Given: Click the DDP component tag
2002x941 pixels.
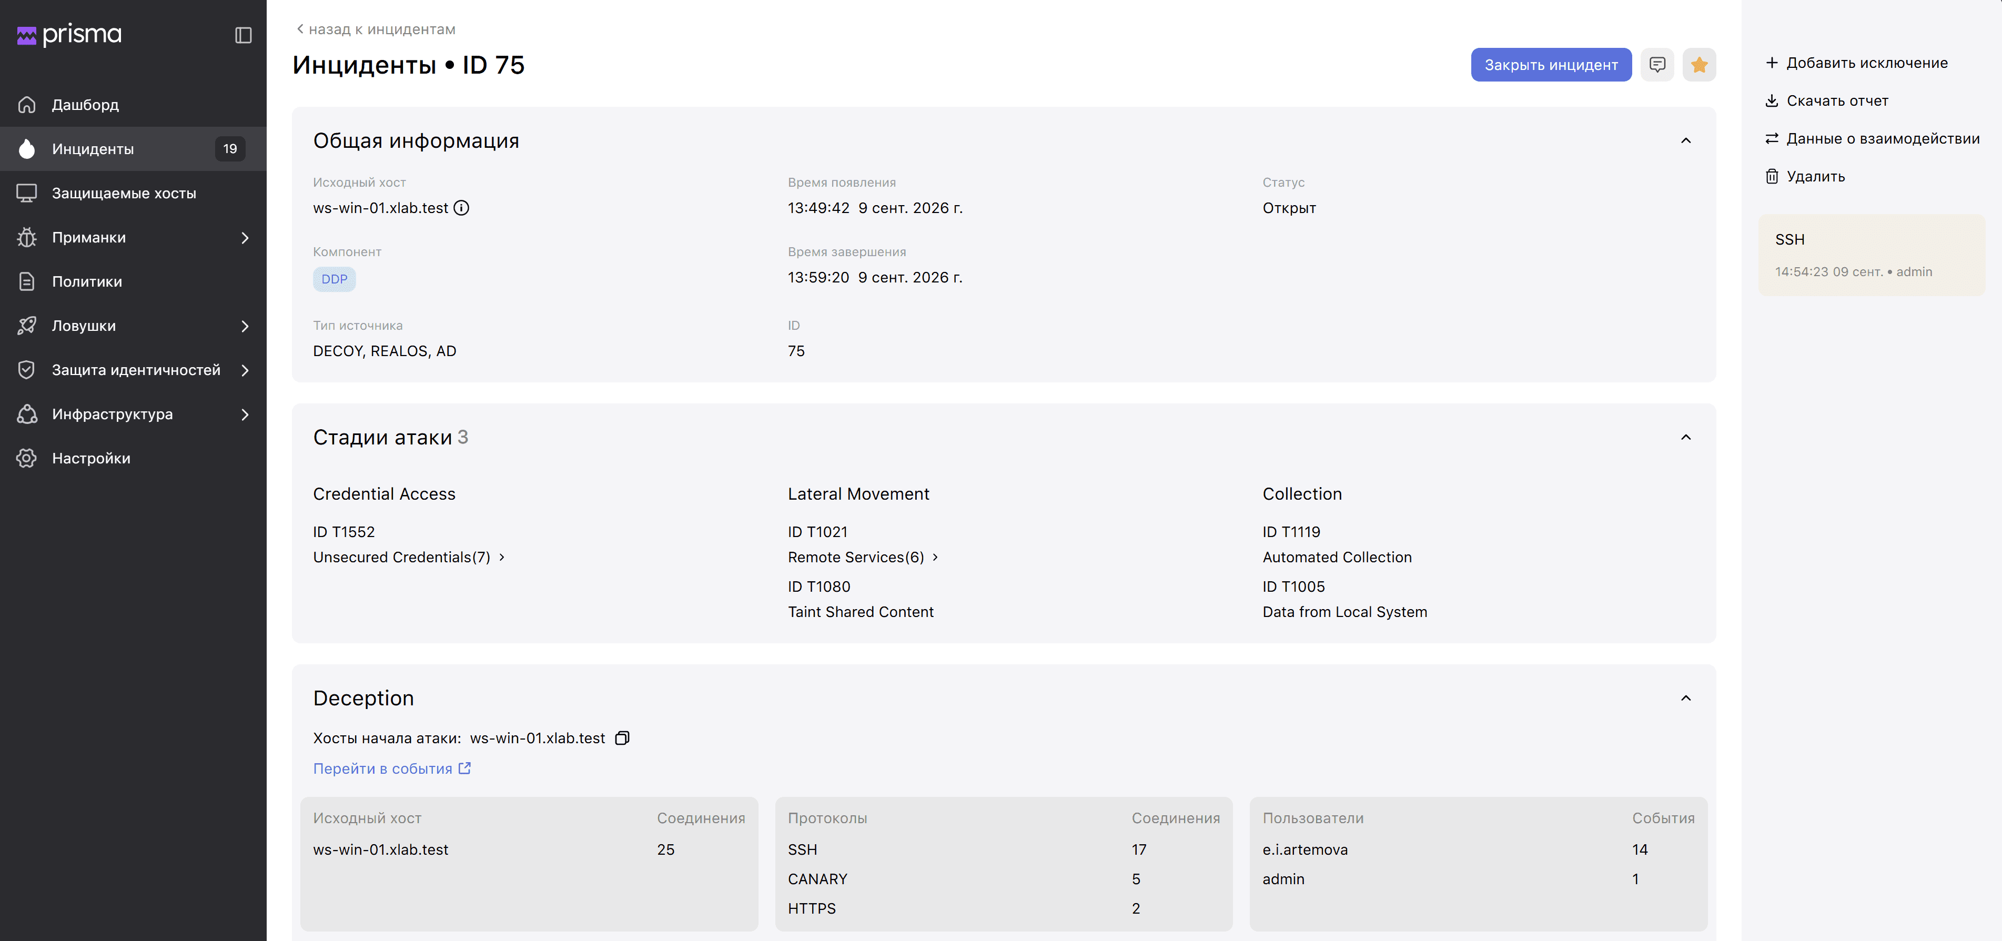Looking at the screenshot, I should (x=334, y=279).
